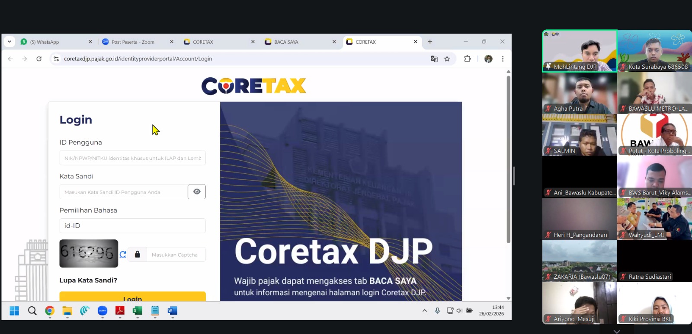Open the Pemilihan Bahasa language dropdown
The width and height of the screenshot is (692, 334).
pos(132,226)
